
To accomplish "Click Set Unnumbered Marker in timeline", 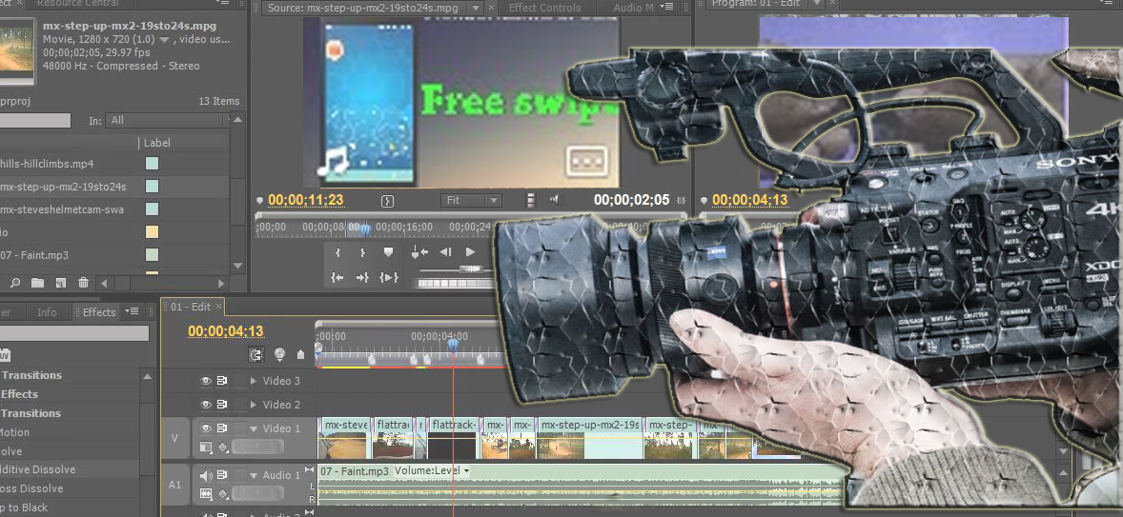I will coord(300,354).
